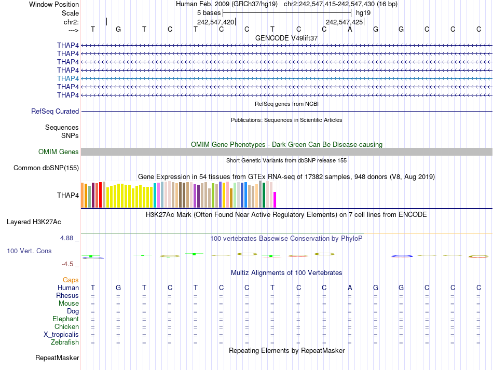The height and width of the screenshot is (370, 493).
Task: Open 'Multiz Alignments of 100 Vertebrates' title
Action: pyautogui.click(x=286, y=273)
